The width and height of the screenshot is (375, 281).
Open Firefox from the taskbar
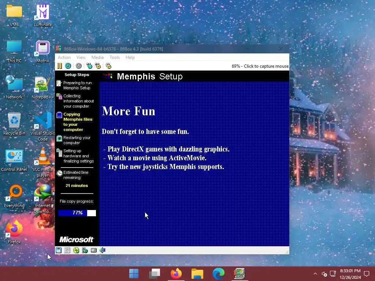pyautogui.click(x=176, y=274)
